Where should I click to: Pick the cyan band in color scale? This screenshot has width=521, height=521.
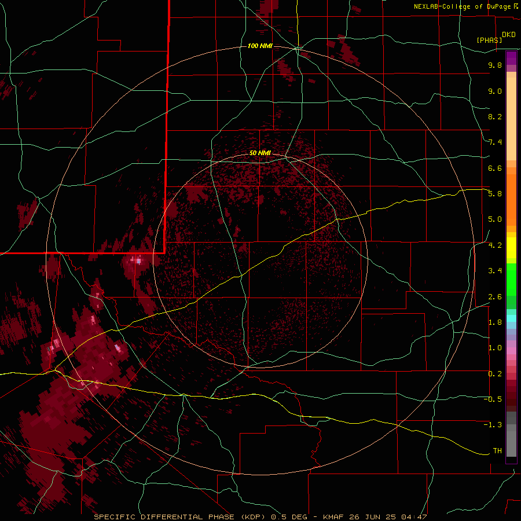click(511, 318)
